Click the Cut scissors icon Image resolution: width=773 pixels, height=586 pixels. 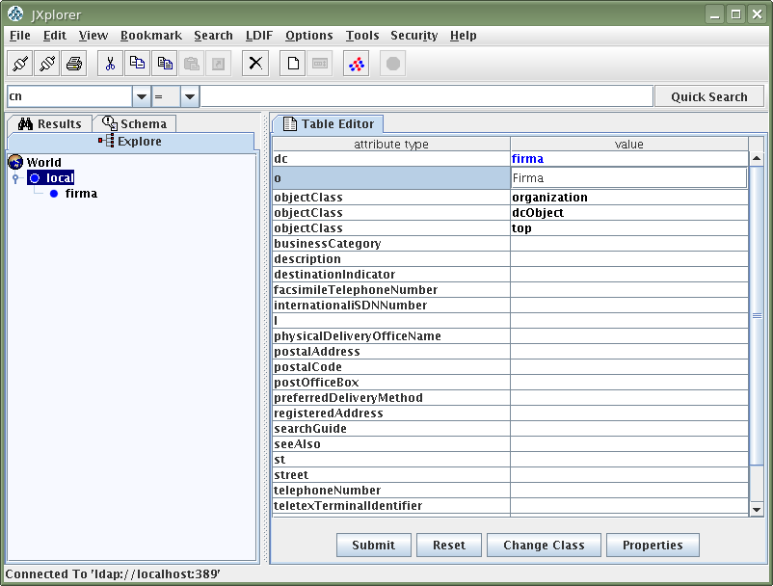111,64
